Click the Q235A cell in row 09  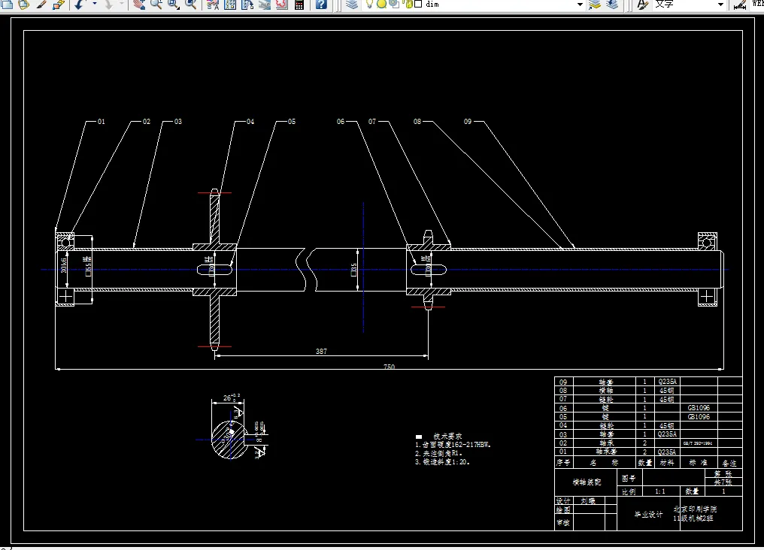coord(667,382)
